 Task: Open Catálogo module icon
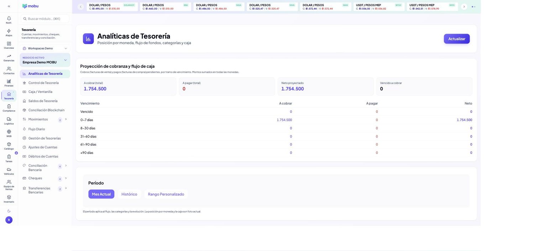tap(9, 144)
